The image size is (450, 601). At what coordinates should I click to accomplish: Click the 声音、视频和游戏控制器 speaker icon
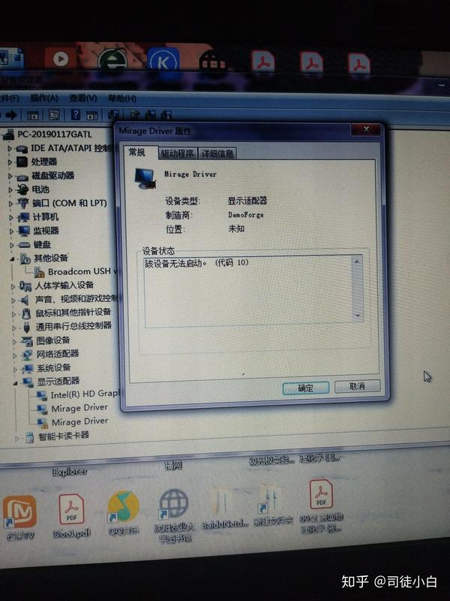(25, 300)
